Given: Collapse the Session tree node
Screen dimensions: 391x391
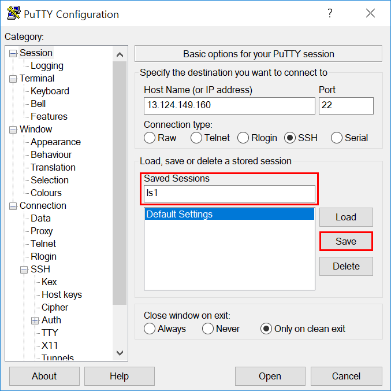Looking at the screenshot, I should (13, 53).
